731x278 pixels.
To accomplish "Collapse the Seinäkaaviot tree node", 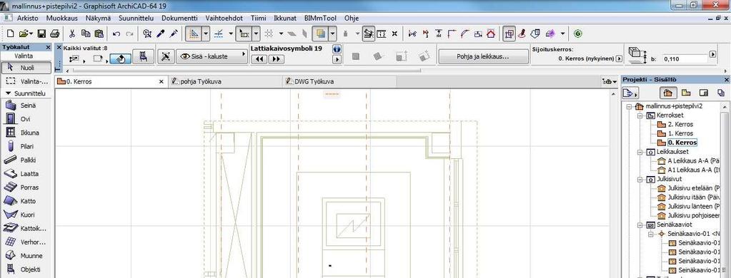I will tap(640, 225).
